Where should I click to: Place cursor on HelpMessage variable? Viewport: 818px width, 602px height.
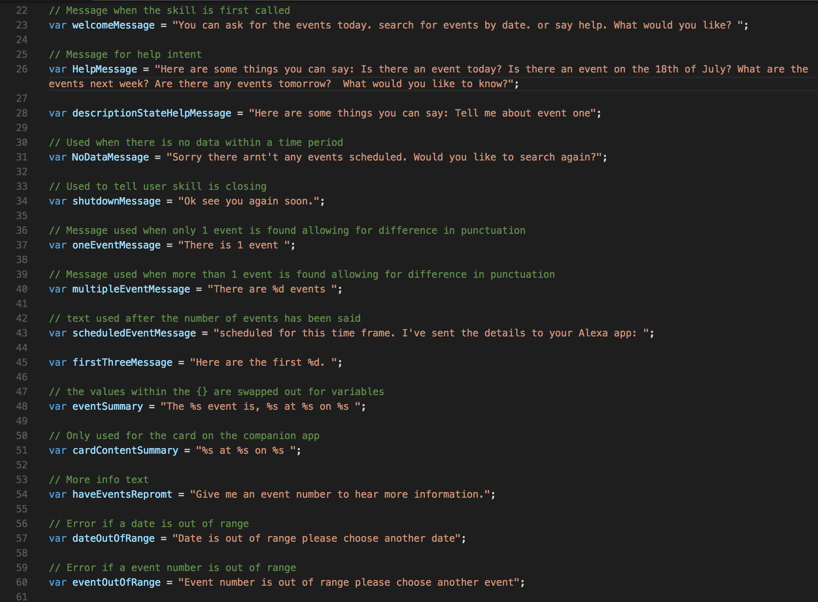click(x=104, y=69)
